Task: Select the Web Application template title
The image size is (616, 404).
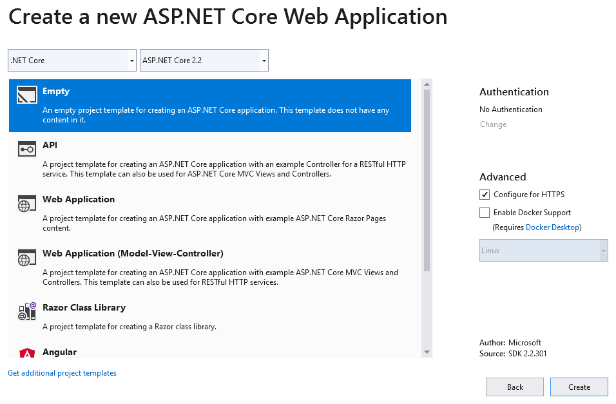Action: pyautogui.click(x=79, y=199)
